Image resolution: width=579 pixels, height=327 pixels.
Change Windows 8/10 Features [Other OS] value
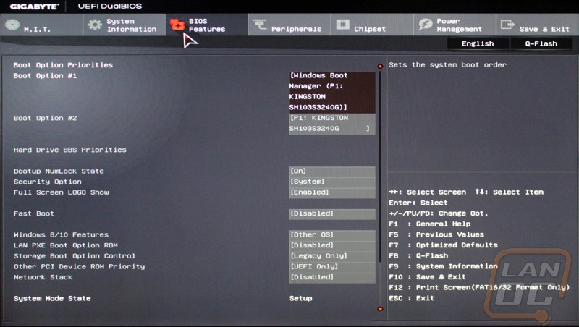click(x=332, y=234)
